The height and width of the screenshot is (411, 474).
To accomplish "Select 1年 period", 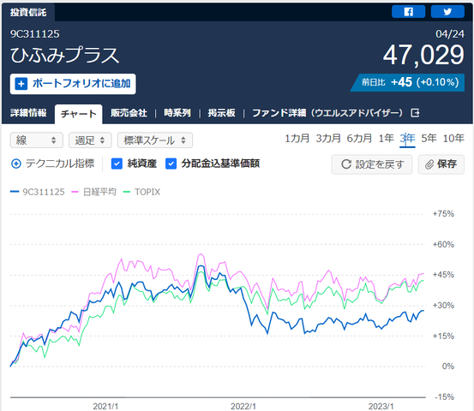I will [387, 139].
